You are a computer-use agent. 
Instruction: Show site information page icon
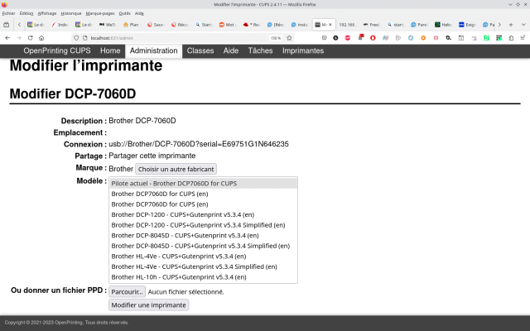(84, 38)
